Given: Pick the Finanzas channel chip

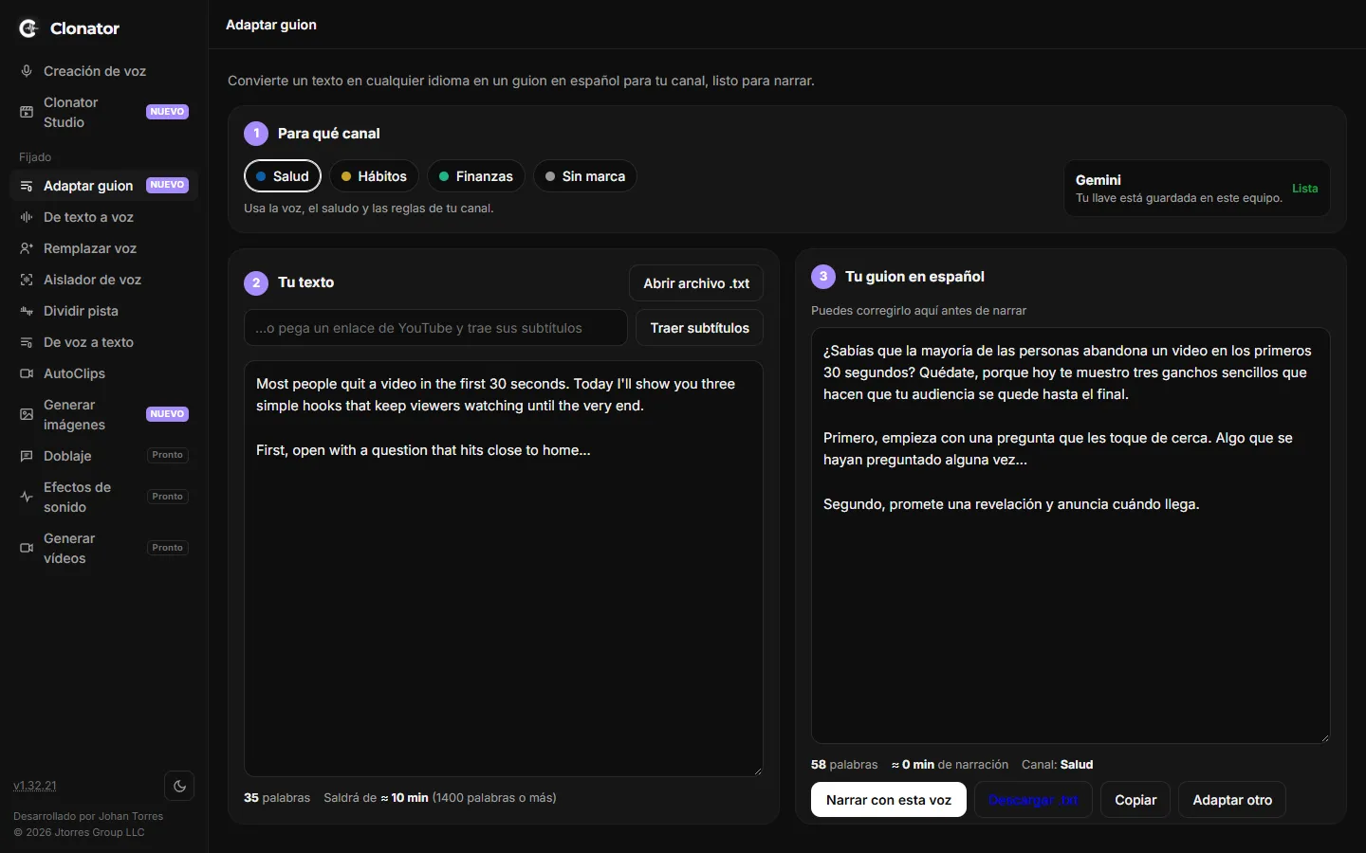Looking at the screenshot, I should click(x=475, y=176).
